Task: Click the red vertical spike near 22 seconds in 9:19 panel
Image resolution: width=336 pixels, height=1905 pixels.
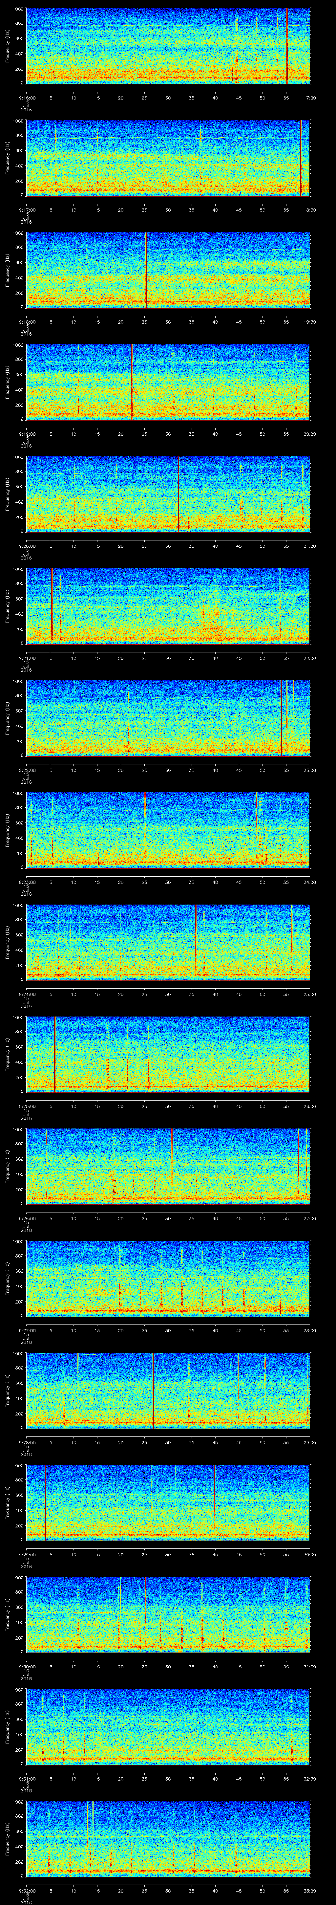Action: (x=132, y=382)
